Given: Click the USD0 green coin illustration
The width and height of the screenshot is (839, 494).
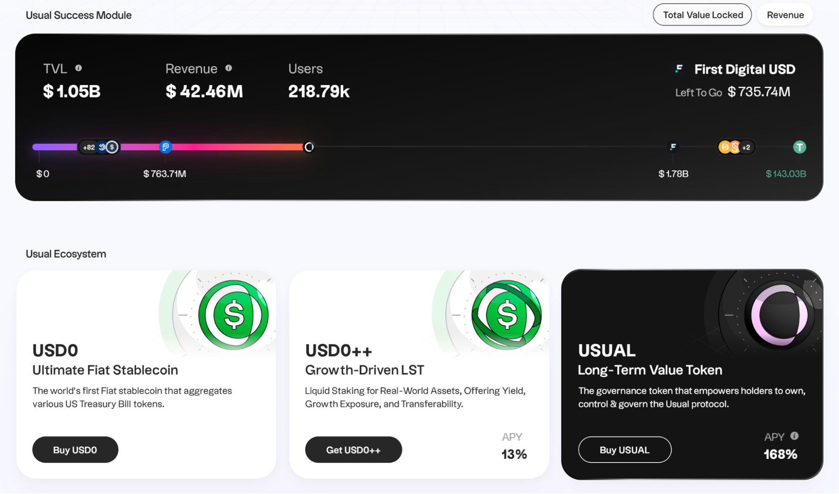Looking at the screenshot, I should (233, 315).
